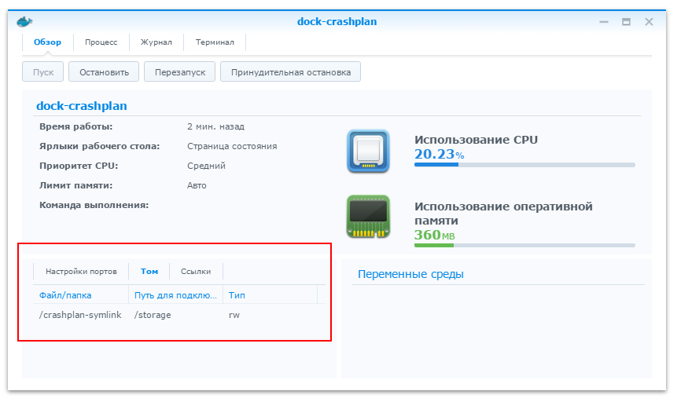
Task: Click the Использование CPU label
Action: (x=476, y=140)
